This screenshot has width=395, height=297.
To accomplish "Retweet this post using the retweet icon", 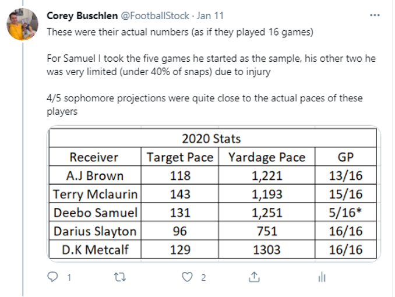I will click(x=120, y=277).
